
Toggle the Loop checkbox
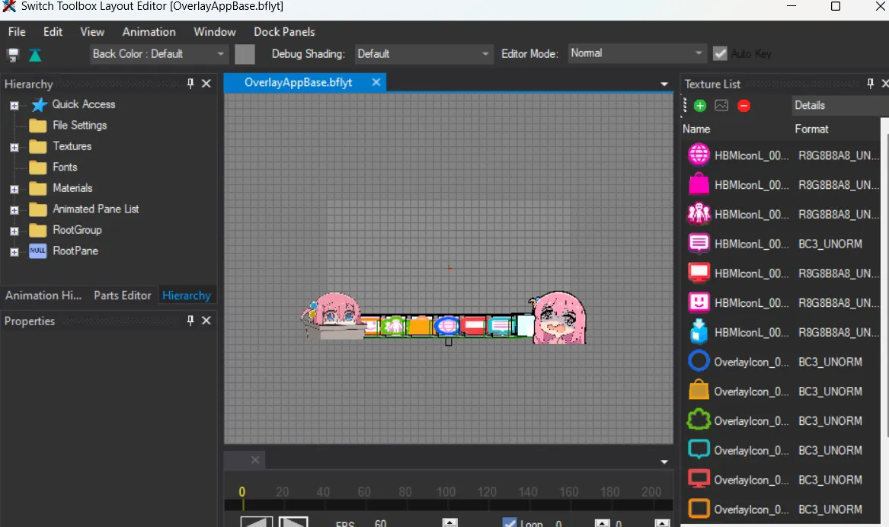click(x=510, y=523)
